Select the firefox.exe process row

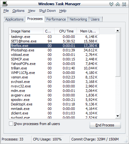coord(55,46)
